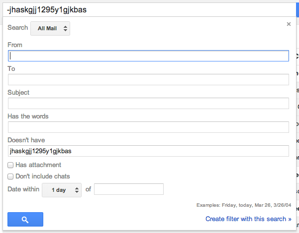Focus the From input field
This screenshot has width=299, height=233.
(148, 56)
